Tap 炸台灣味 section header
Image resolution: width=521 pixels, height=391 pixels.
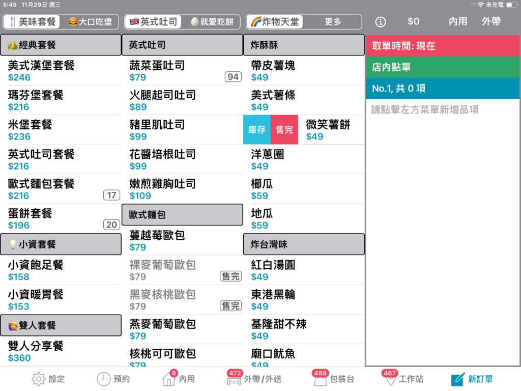click(304, 244)
